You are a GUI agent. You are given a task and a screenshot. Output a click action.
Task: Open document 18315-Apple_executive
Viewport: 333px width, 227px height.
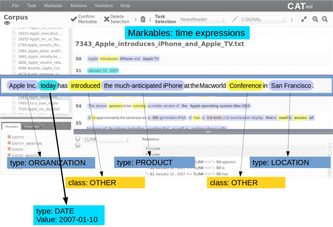pyautogui.click(x=40, y=33)
